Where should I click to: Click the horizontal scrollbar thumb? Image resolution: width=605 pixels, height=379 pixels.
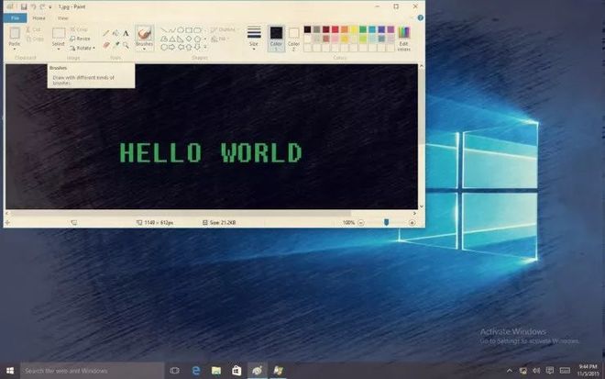click(181, 213)
